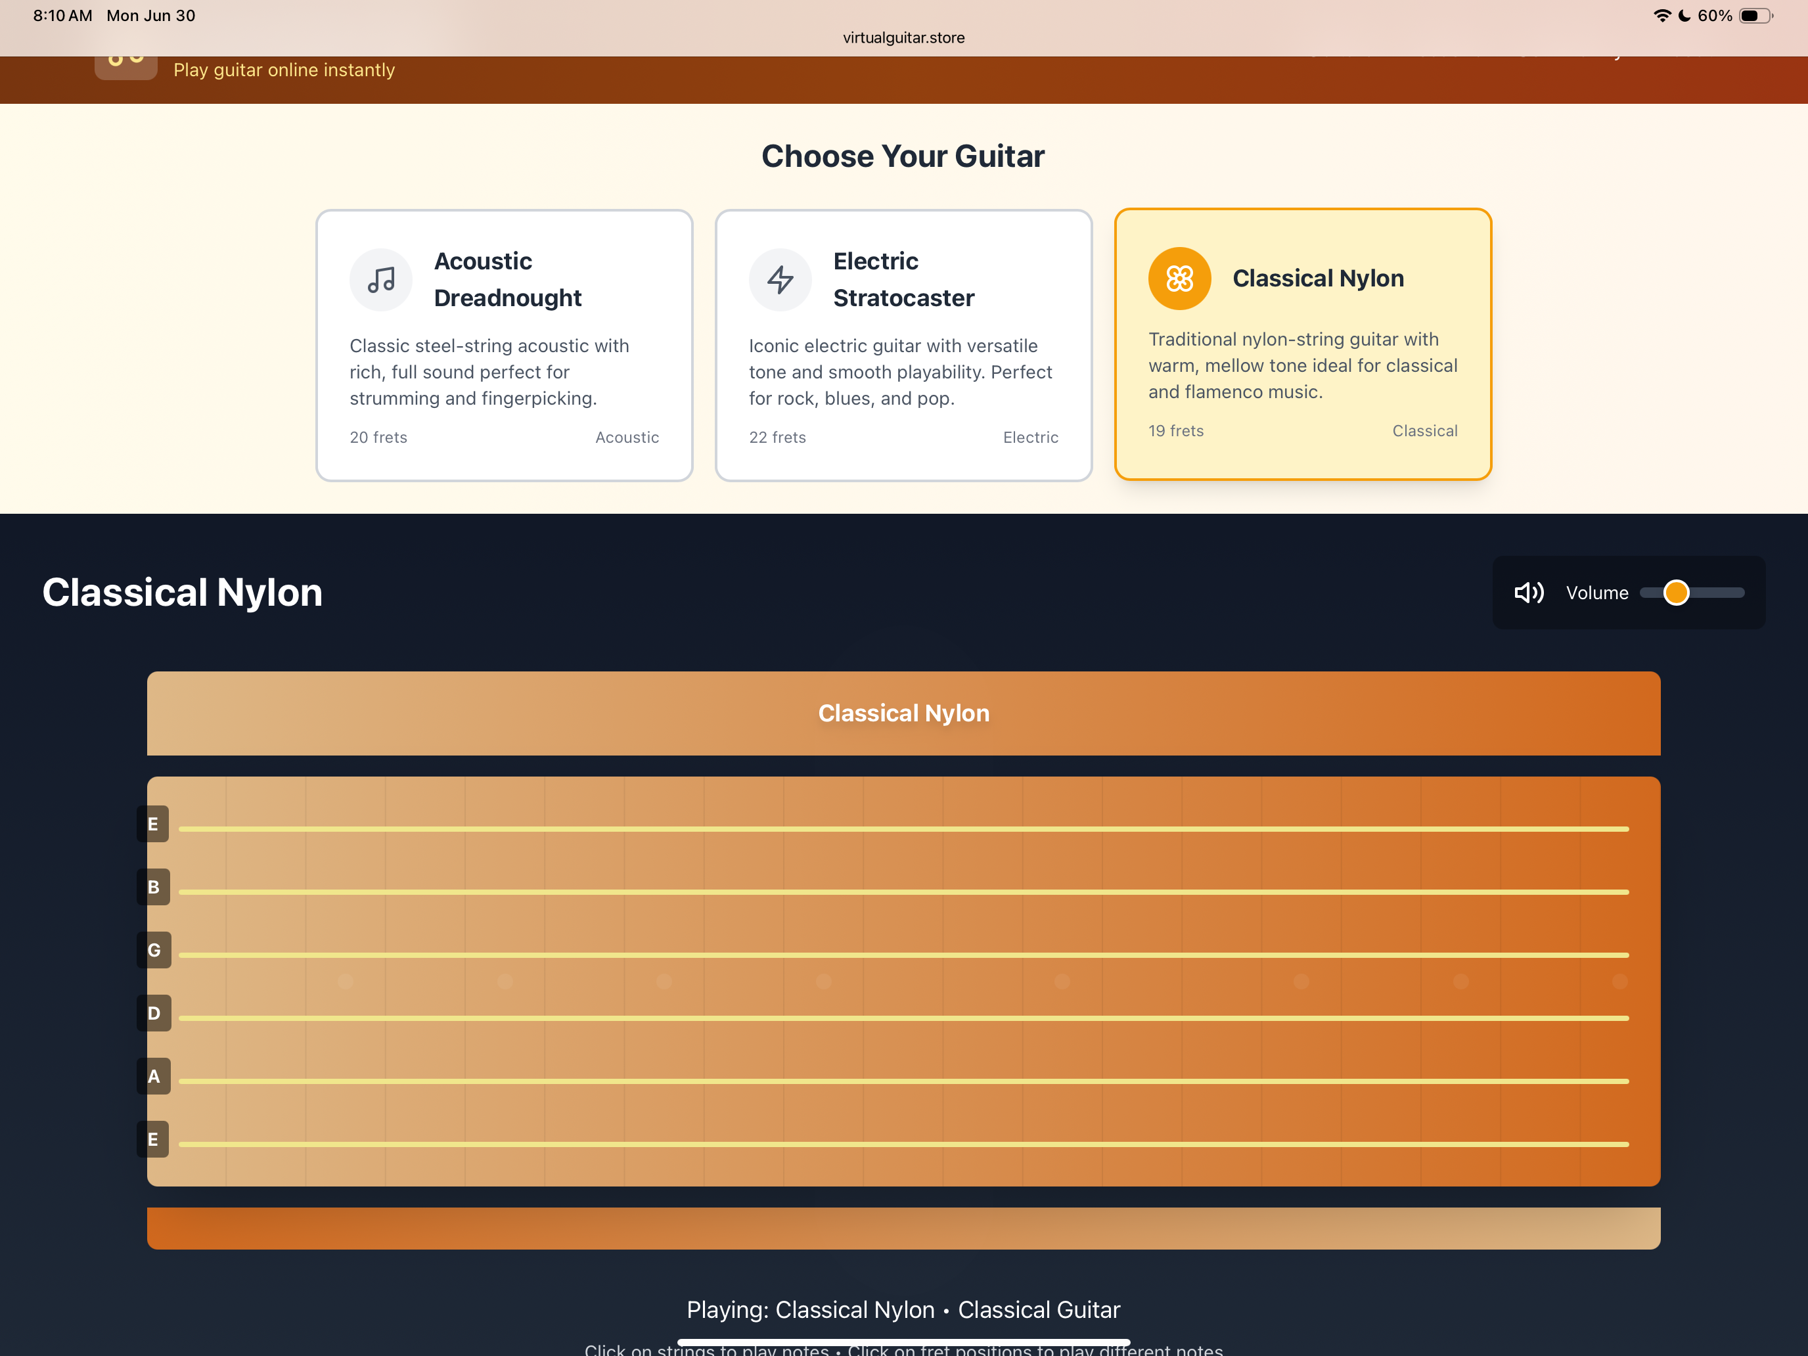Click the Classical Nylon fretboard header bar

pos(903,713)
